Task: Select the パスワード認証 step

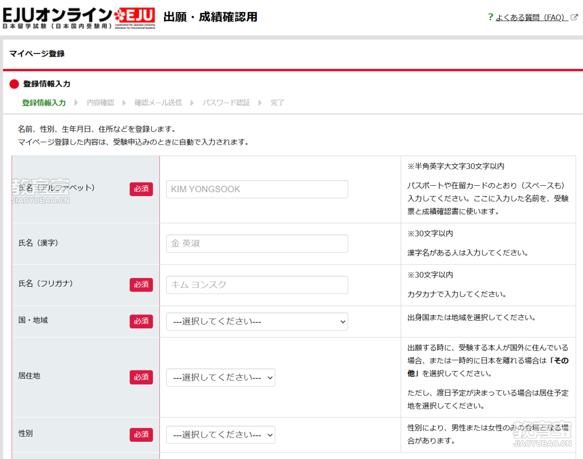Action: click(x=226, y=103)
